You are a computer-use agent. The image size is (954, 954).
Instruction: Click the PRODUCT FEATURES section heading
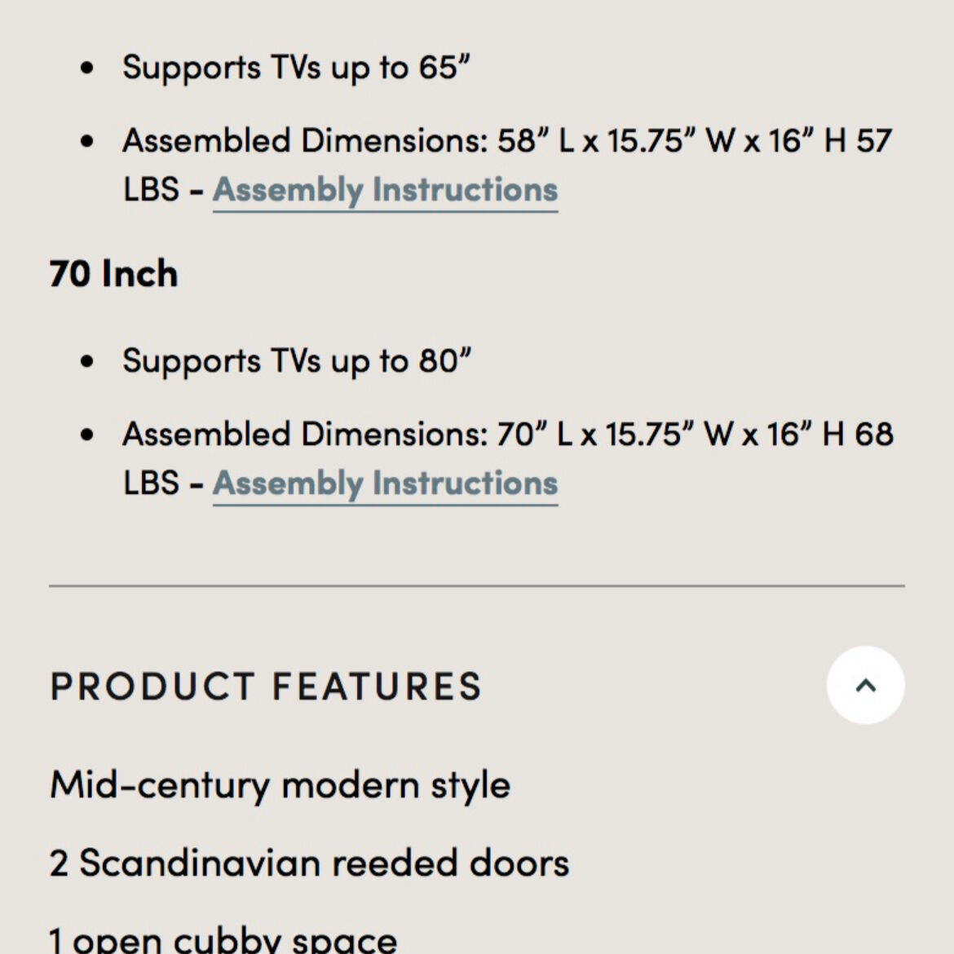click(x=266, y=686)
